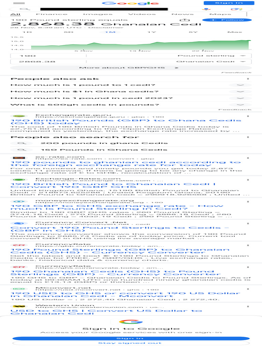Click the ex-rate.com favicon
The image size is (262, 349).
point(19,158)
